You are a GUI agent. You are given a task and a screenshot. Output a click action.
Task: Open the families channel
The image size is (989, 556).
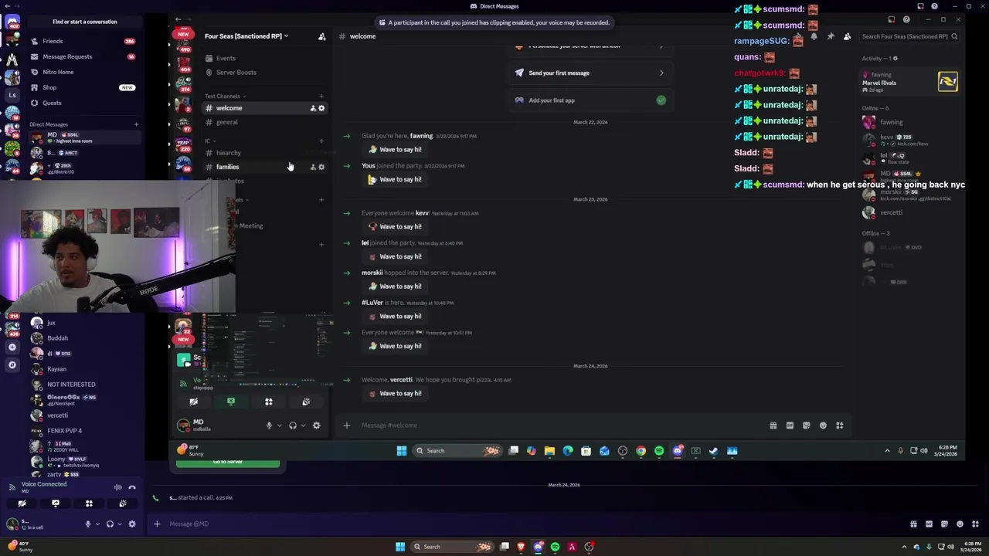point(265,167)
